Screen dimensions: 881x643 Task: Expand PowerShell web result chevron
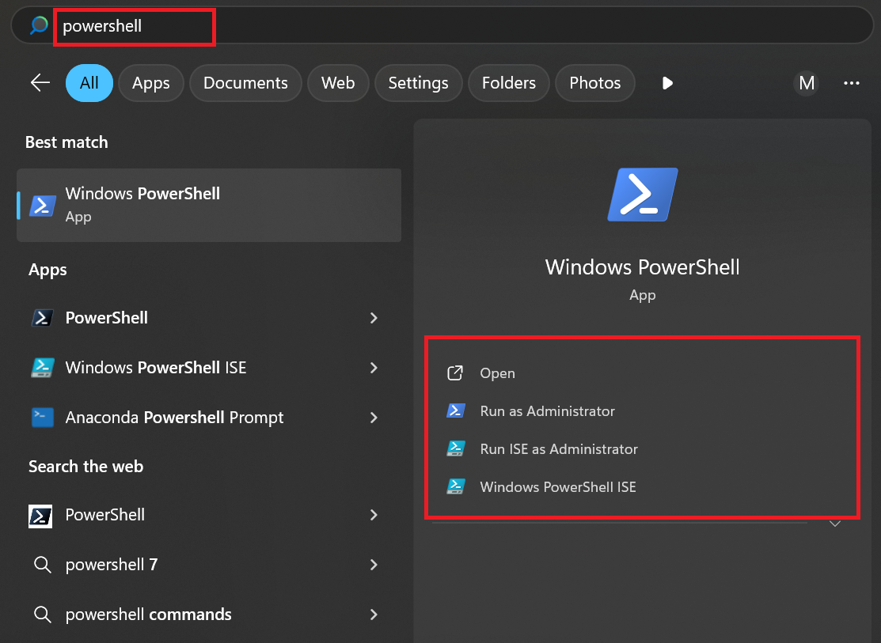pos(374,515)
